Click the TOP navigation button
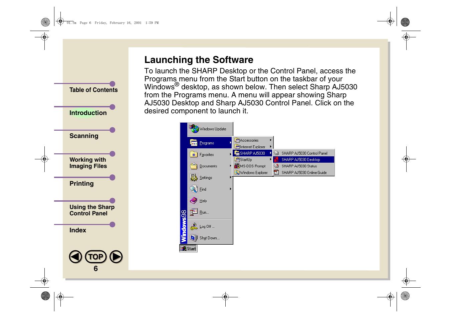This screenshot has width=451, height=318. [96, 257]
